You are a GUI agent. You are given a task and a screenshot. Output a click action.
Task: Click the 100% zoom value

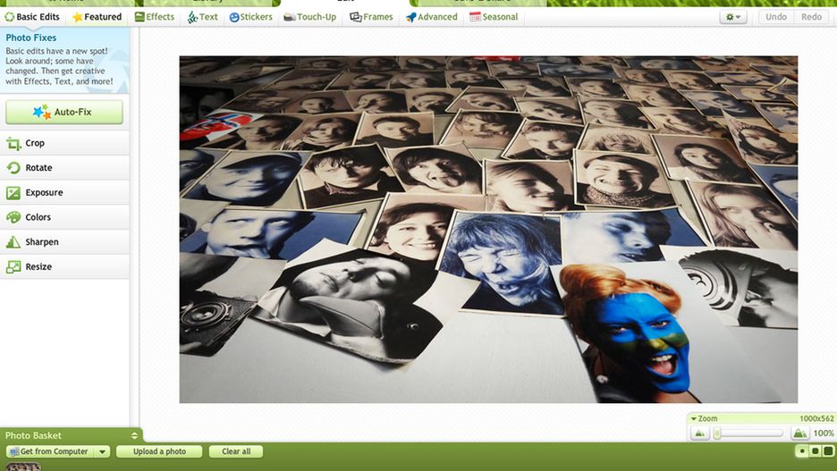823,433
